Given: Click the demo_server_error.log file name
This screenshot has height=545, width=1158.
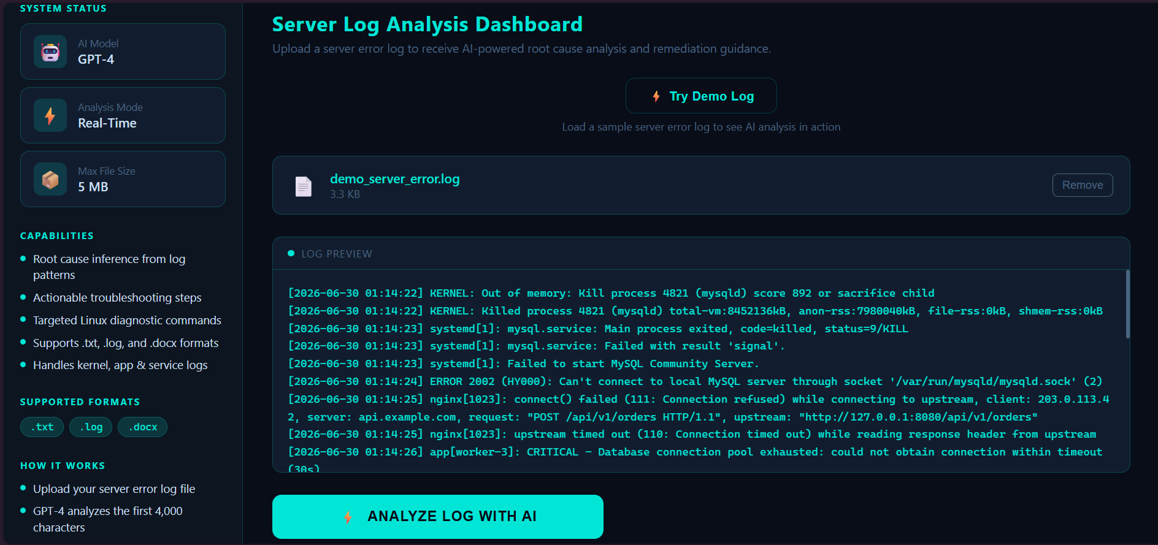Looking at the screenshot, I should click(394, 179).
